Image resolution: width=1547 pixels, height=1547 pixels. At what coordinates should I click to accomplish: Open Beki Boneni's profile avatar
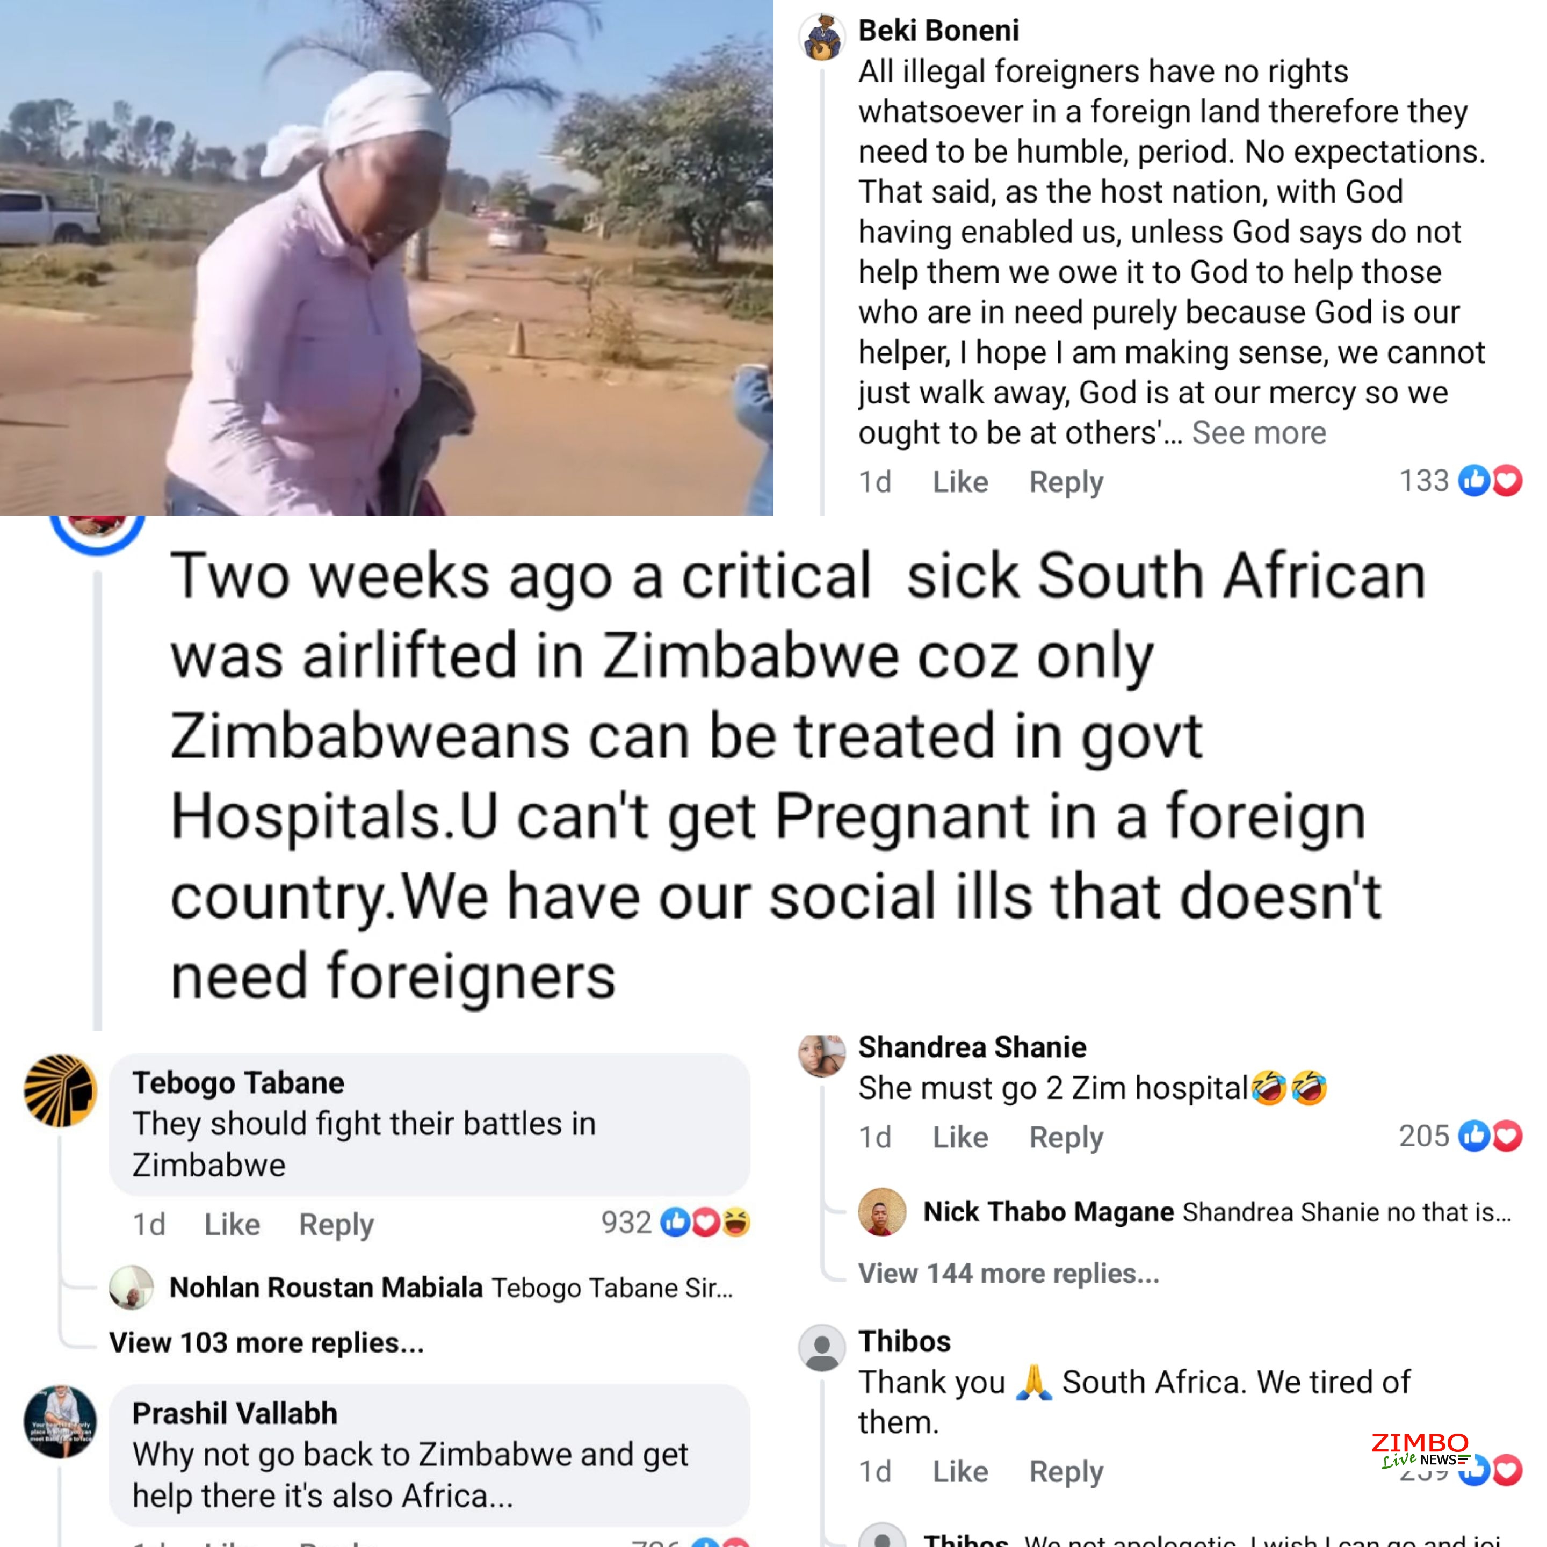click(821, 37)
